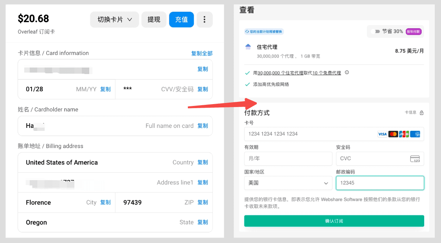
Task: Click the lock icon next to 卡信息
Action: point(422,113)
